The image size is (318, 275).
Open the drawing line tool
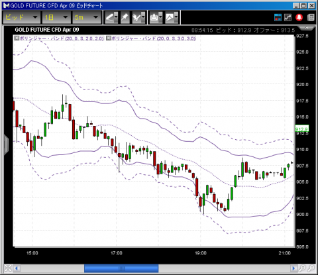(111, 17)
